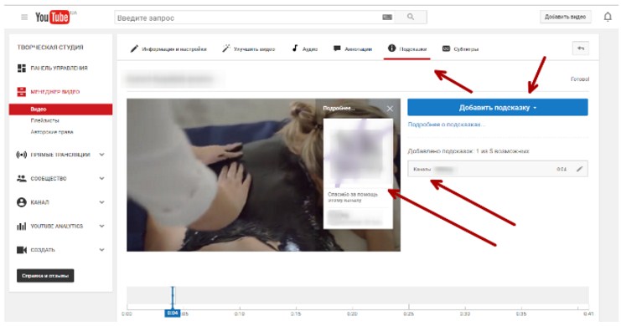Click the cards added count text
The image size is (621, 326).
(x=468, y=151)
